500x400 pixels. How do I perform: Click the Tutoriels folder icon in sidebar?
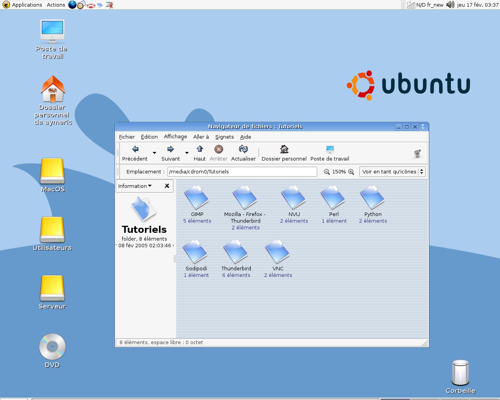pos(144,209)
